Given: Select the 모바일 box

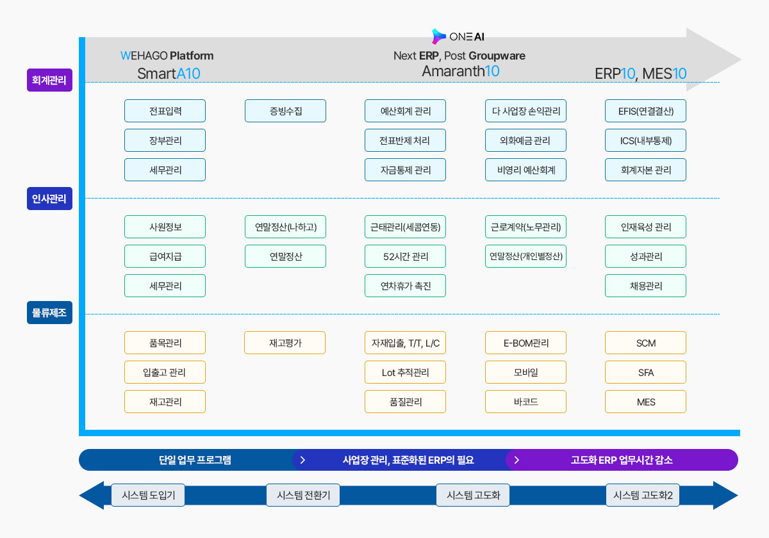Looking at the screenshot, I should click(525, 372).
